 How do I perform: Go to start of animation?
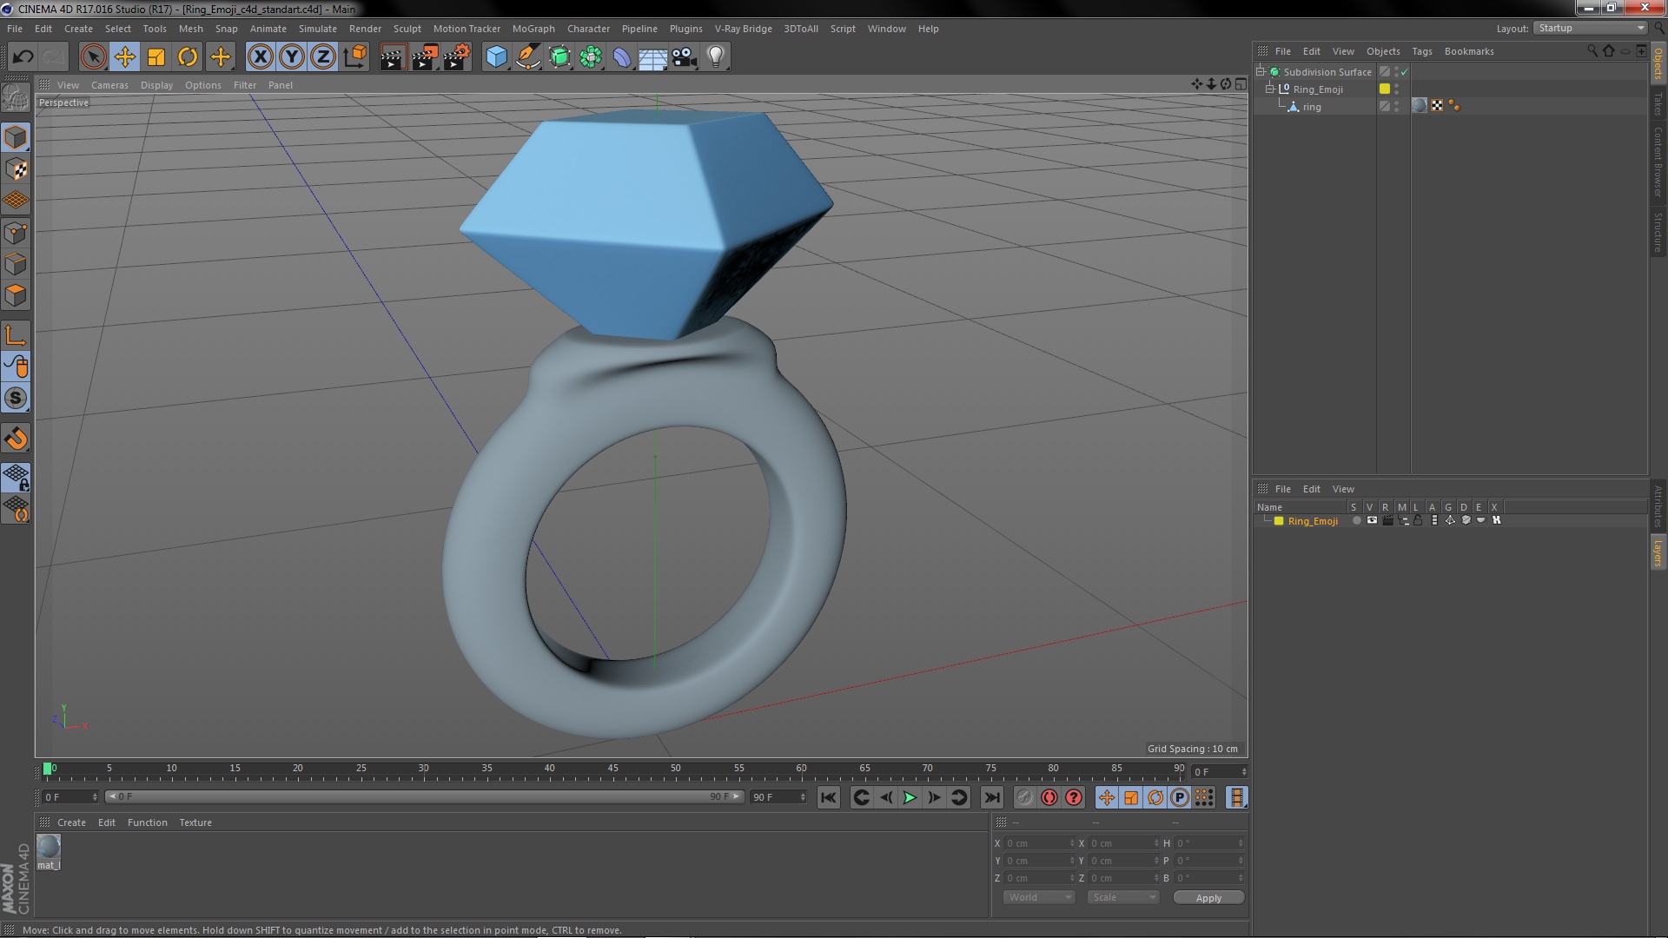(x=829, y=797)
